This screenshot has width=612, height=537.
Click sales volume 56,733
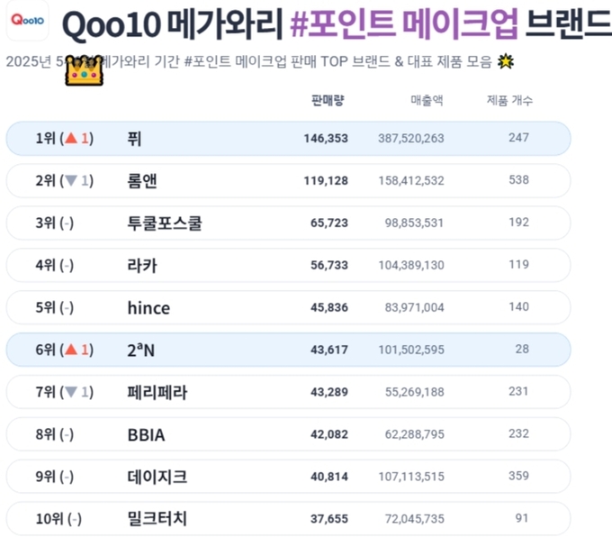(329, 266)
